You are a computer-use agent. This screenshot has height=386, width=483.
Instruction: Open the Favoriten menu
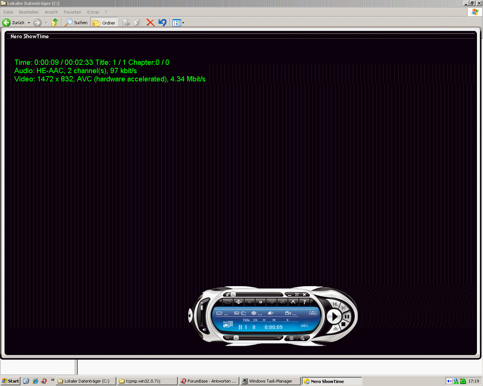(x=72, y=12)
